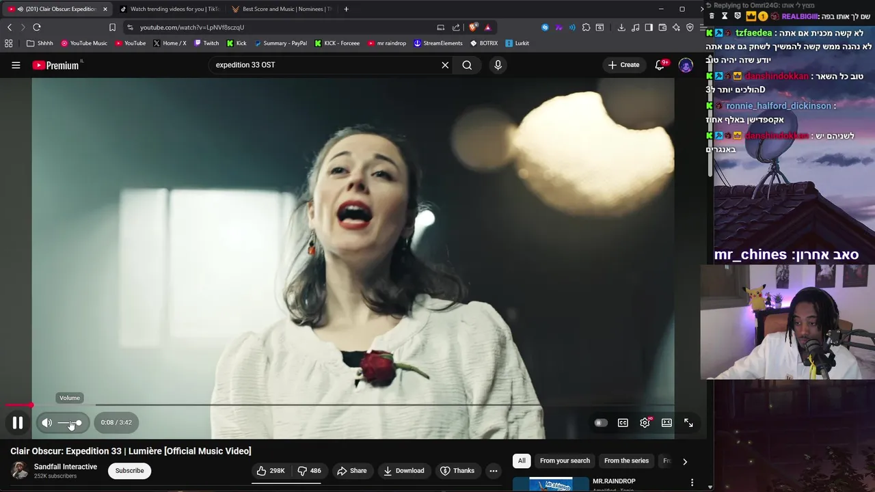The width and height of the screenshot is (875, 492).
Task: Send Thanks to creator
Action: point(457,471)
